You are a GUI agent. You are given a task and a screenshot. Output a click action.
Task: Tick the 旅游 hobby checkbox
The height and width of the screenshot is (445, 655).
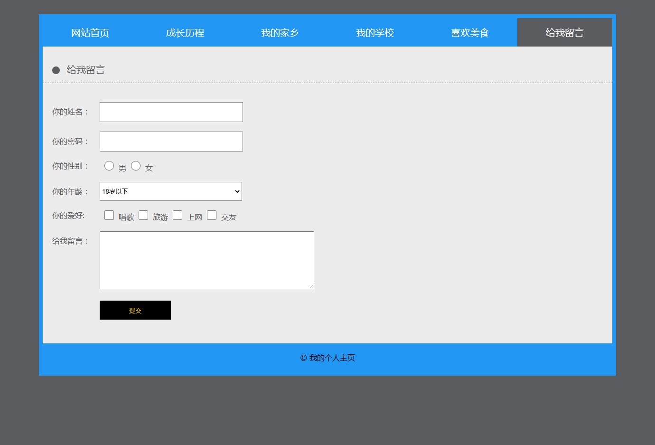[x=143, y=215]
